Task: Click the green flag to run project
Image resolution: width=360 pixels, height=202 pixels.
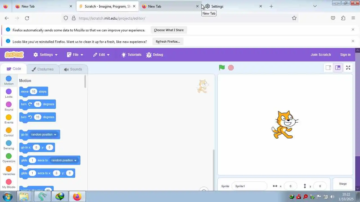Action: tap(222, 68)
